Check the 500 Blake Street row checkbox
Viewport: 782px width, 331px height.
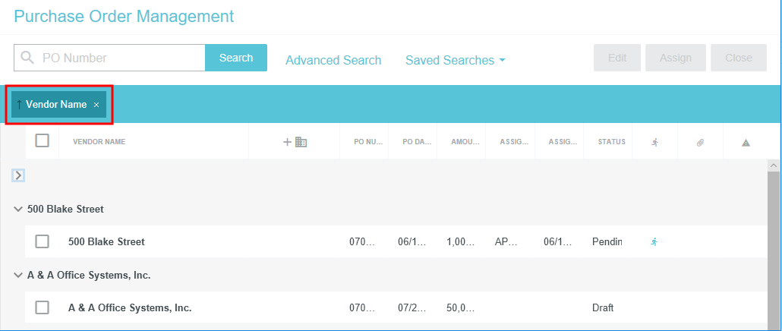(43, 241)
